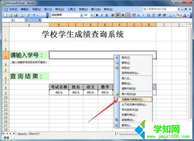Choose 复制(C) in the context menu
The height and width of the screenshot is (141, 194).
(x=133, y=63)
